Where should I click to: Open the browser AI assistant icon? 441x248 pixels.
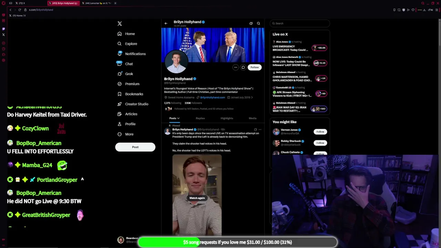coord(431,10)
